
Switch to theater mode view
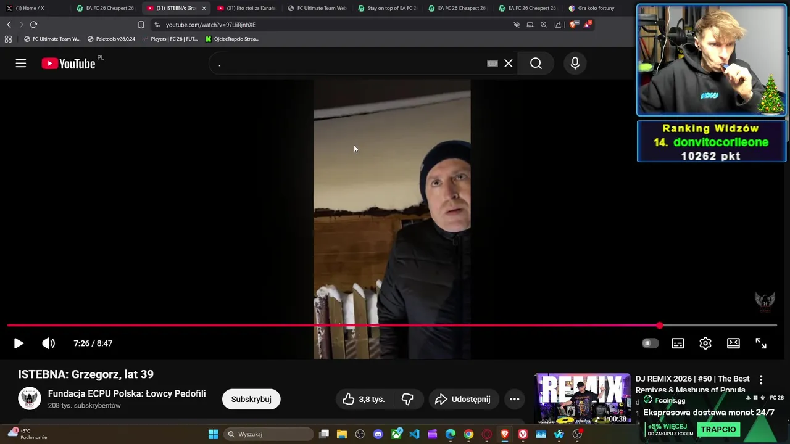733,343
